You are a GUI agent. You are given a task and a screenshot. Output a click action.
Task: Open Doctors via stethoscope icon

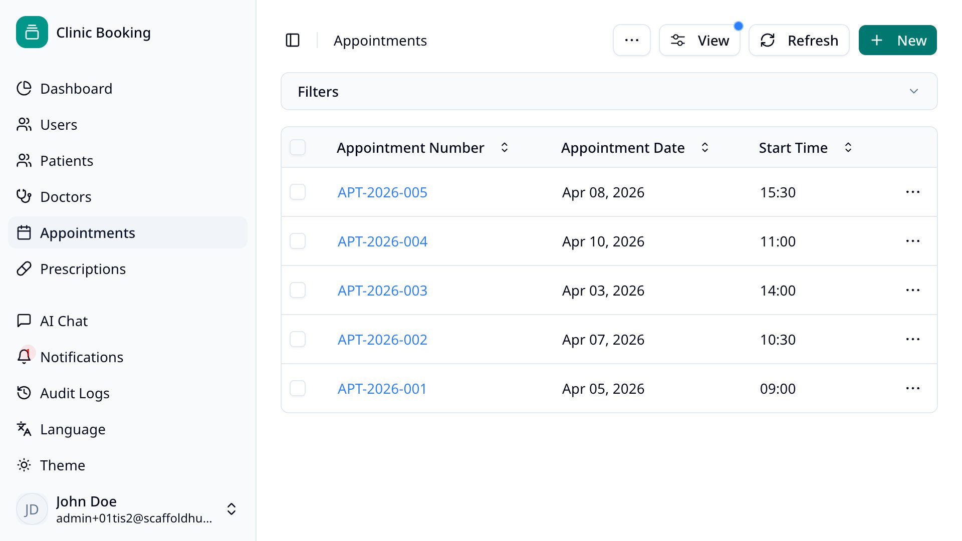tap(24, 196)
